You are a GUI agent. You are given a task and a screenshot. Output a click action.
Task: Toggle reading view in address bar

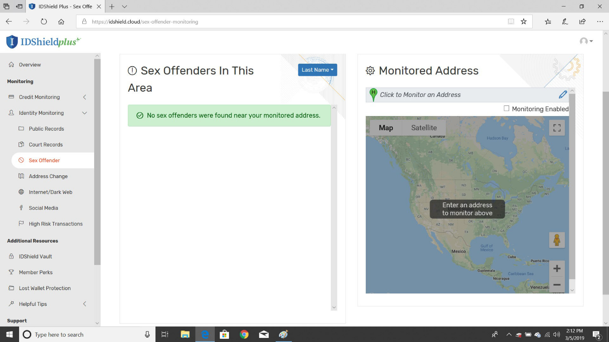click(511, 22)
